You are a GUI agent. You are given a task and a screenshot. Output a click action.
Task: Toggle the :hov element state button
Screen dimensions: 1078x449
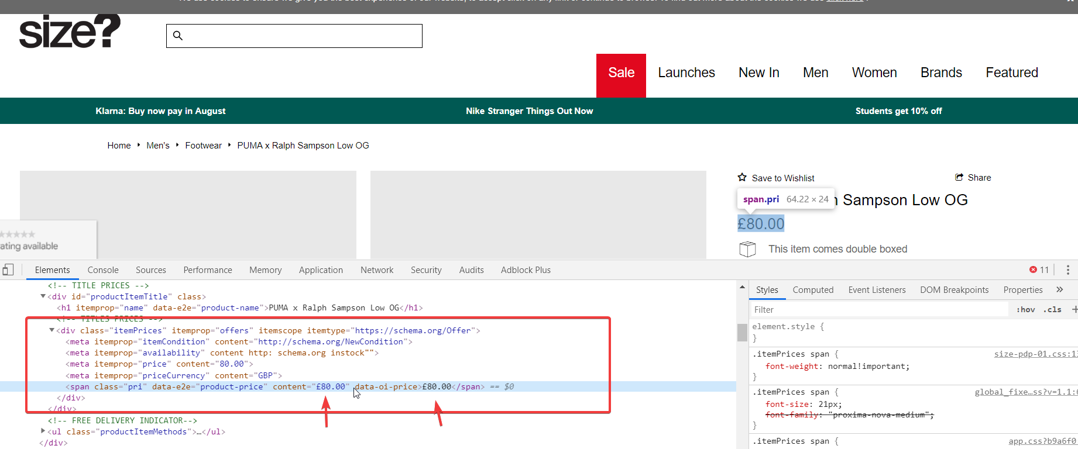click(1025, 309)
